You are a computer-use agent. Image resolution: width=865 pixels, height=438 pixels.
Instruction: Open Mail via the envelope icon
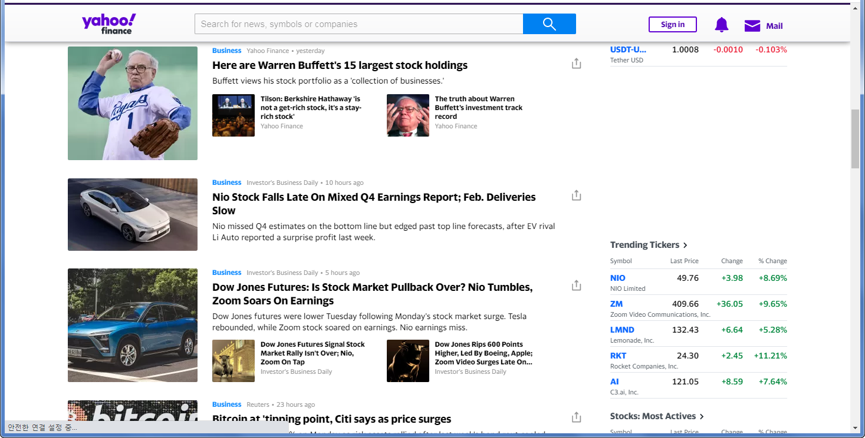click(x=752, y=25)
